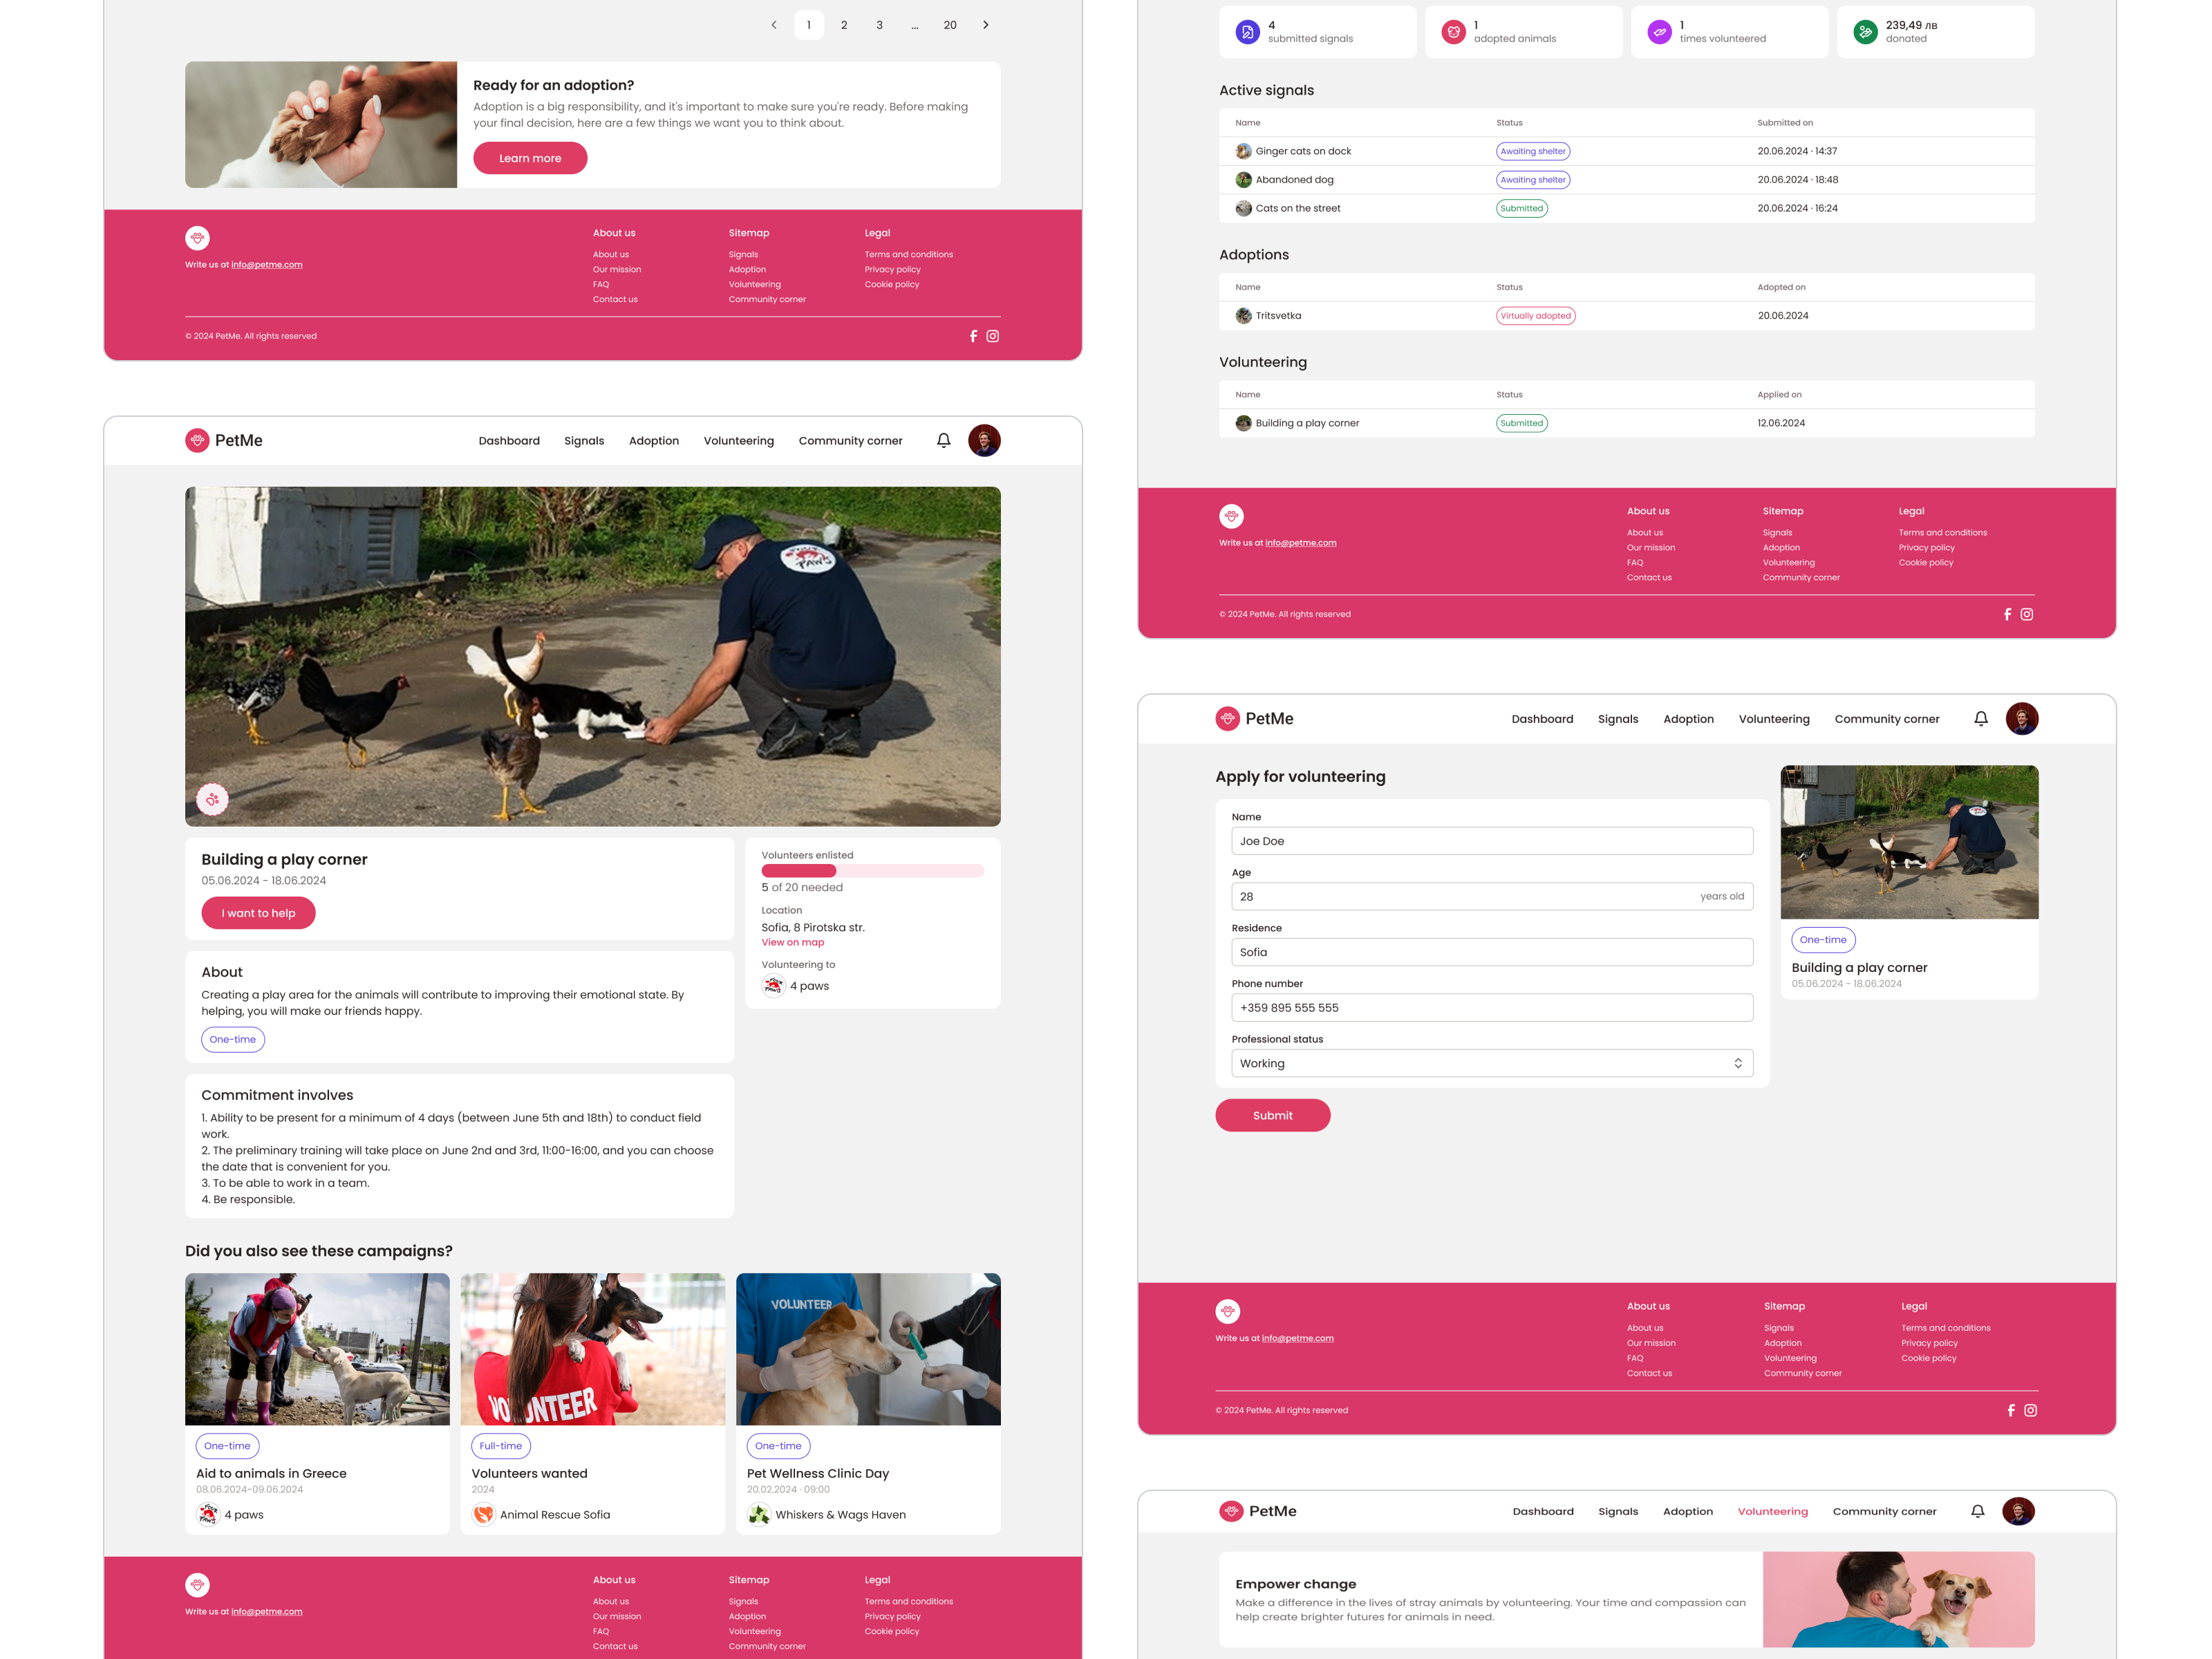Click the Phone number input field

tap(1491, 1007)
